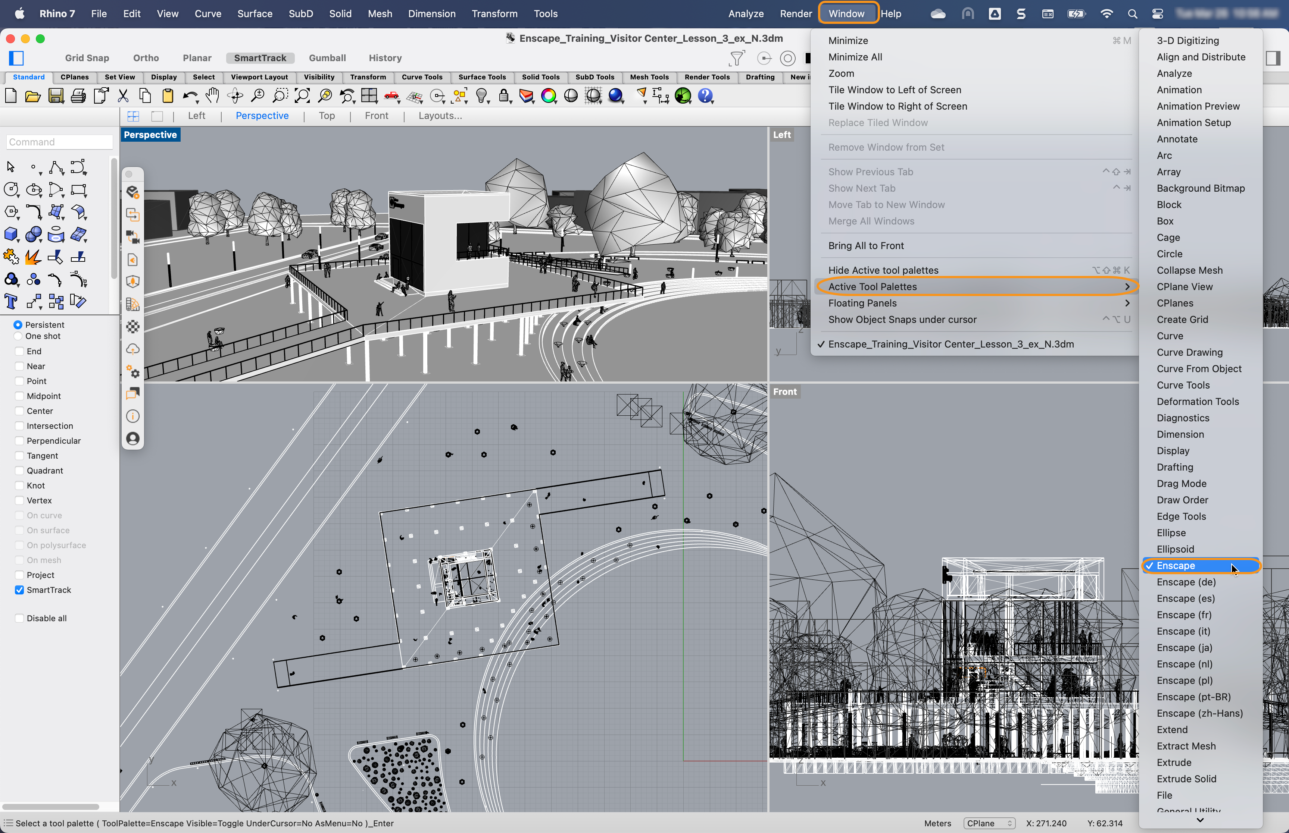Viewport: 1289px width, 833px height.
Task: Check the Disable all checkbox
Action: [19, 618]
